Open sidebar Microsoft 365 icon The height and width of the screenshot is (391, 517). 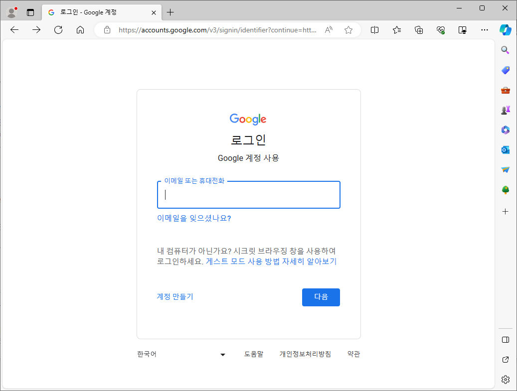pyautogui.click(x=505, y=130)
